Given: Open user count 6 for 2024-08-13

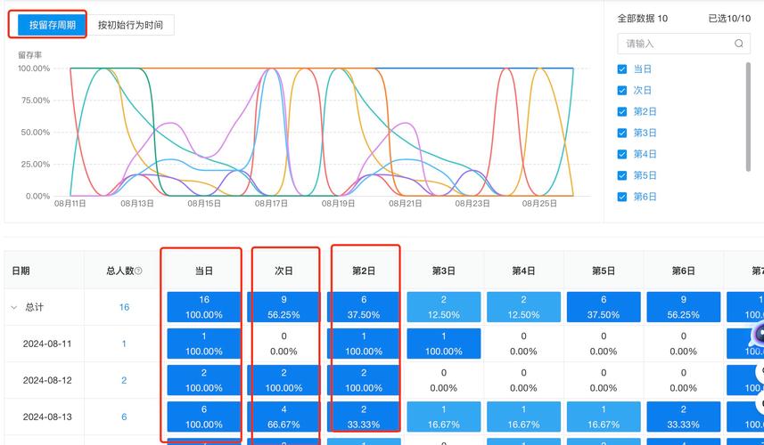Looking at the screenshot, I should (124, 417).
